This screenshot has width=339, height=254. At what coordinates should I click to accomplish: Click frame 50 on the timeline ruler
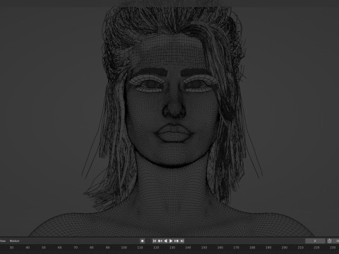point(44,248)
